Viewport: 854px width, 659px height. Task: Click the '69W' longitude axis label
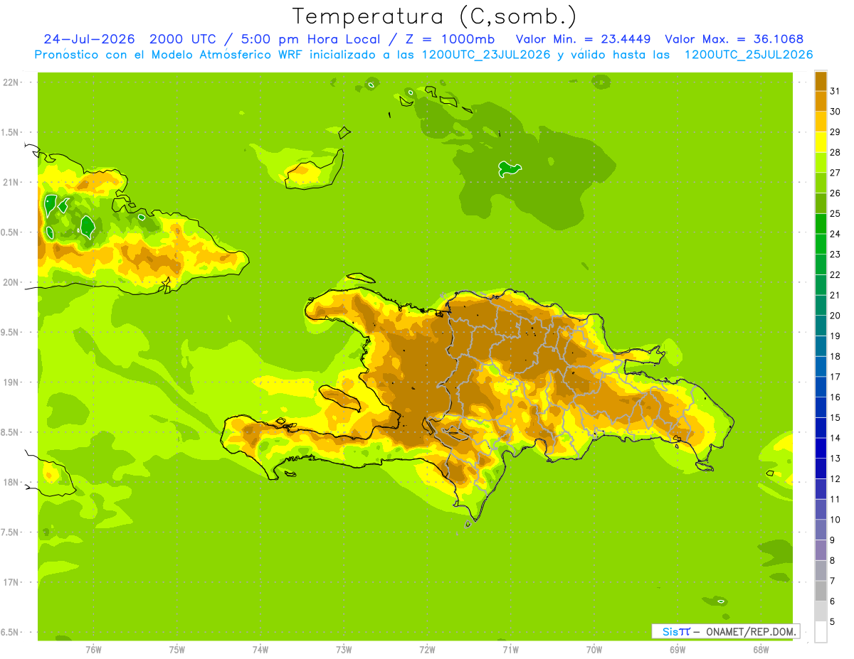678,650
